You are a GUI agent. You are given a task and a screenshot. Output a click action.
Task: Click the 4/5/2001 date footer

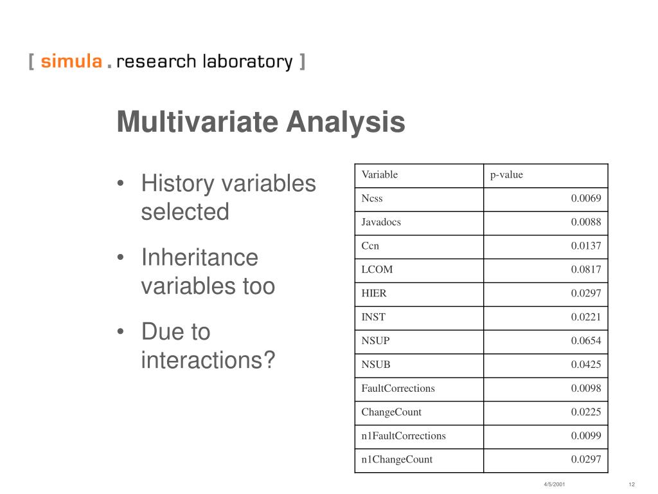click(555, 484)
